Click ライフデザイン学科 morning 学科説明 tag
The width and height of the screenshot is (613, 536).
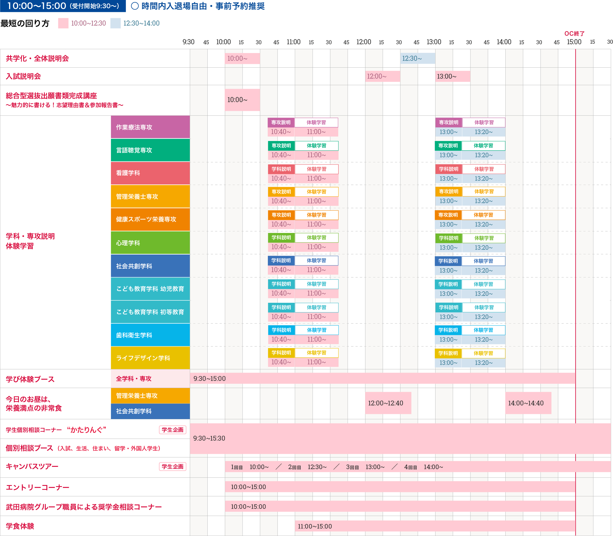coord(281,353)
